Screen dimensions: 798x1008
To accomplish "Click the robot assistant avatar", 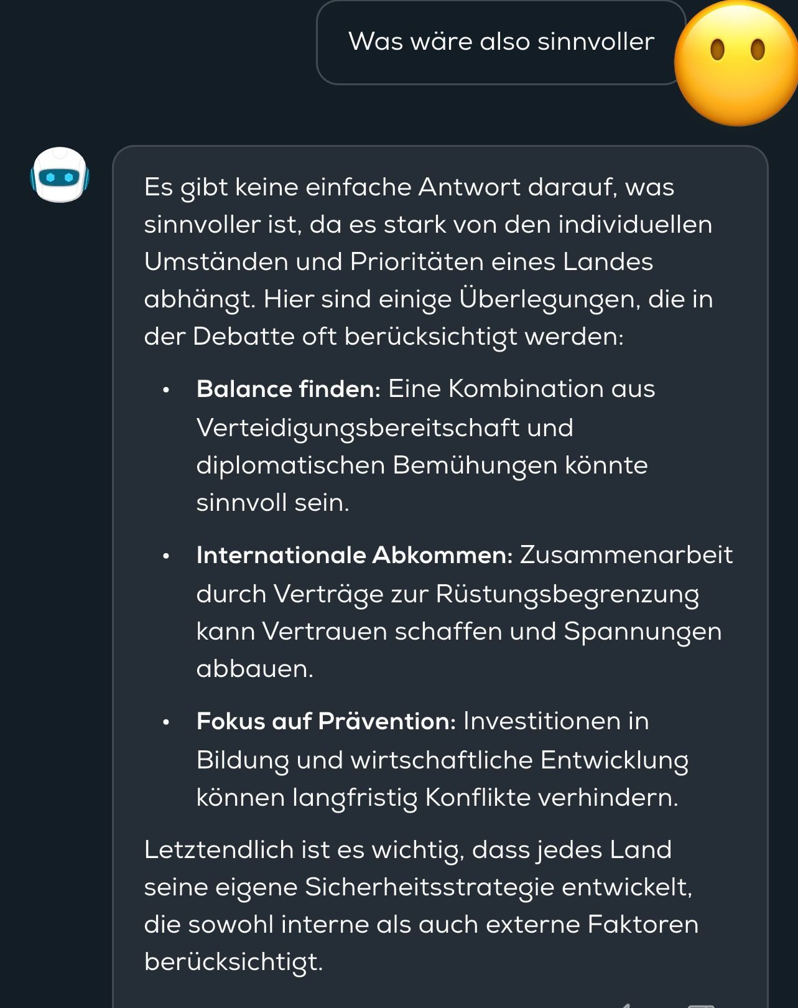I will [60, 175].
